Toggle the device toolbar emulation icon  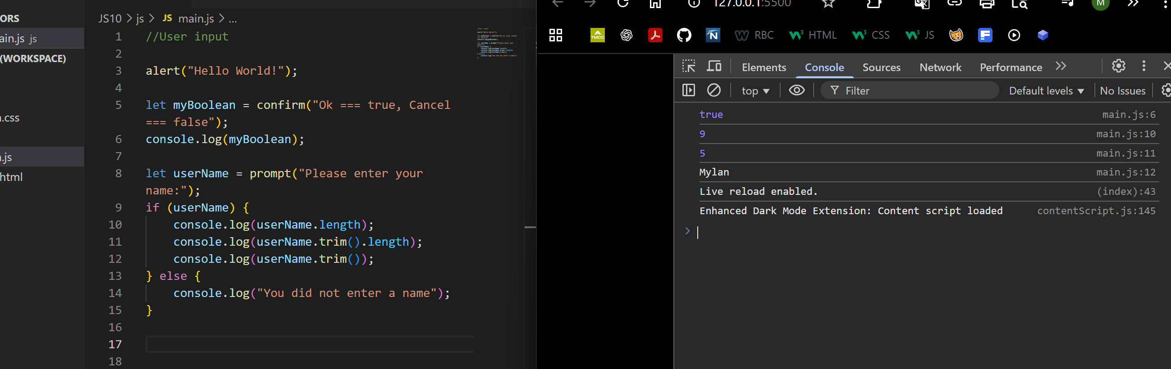click(714, 67)
